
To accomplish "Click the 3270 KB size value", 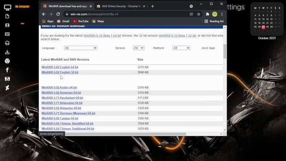I will pos(143,67).
